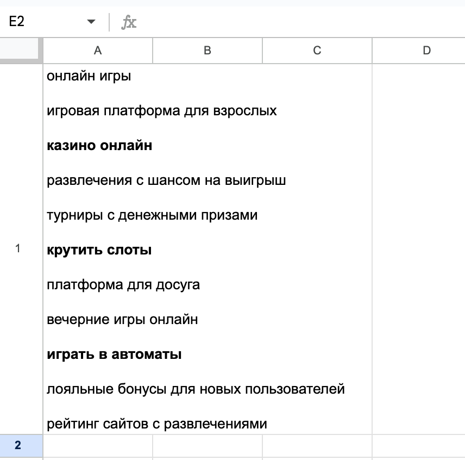Click the text 'рейтинг сайтов с развлечениями'
Viewport: 465px width, 460px height.
click(x=157, y=424)
